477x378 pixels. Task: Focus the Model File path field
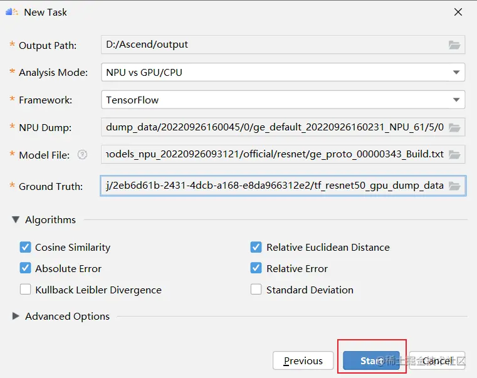click(x=283, y=154)
